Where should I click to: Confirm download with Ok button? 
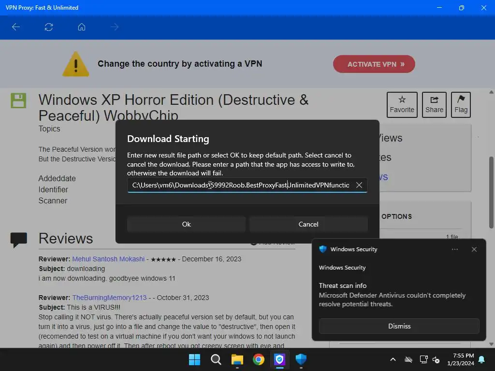[x=186, y=224]
